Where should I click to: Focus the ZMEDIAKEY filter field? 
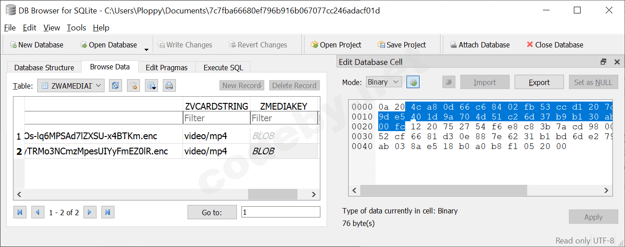tap(284, 118)
